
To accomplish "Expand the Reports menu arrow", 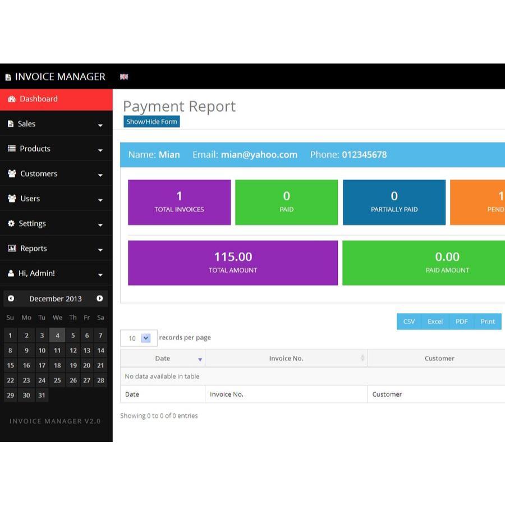I will coord(100,250).
